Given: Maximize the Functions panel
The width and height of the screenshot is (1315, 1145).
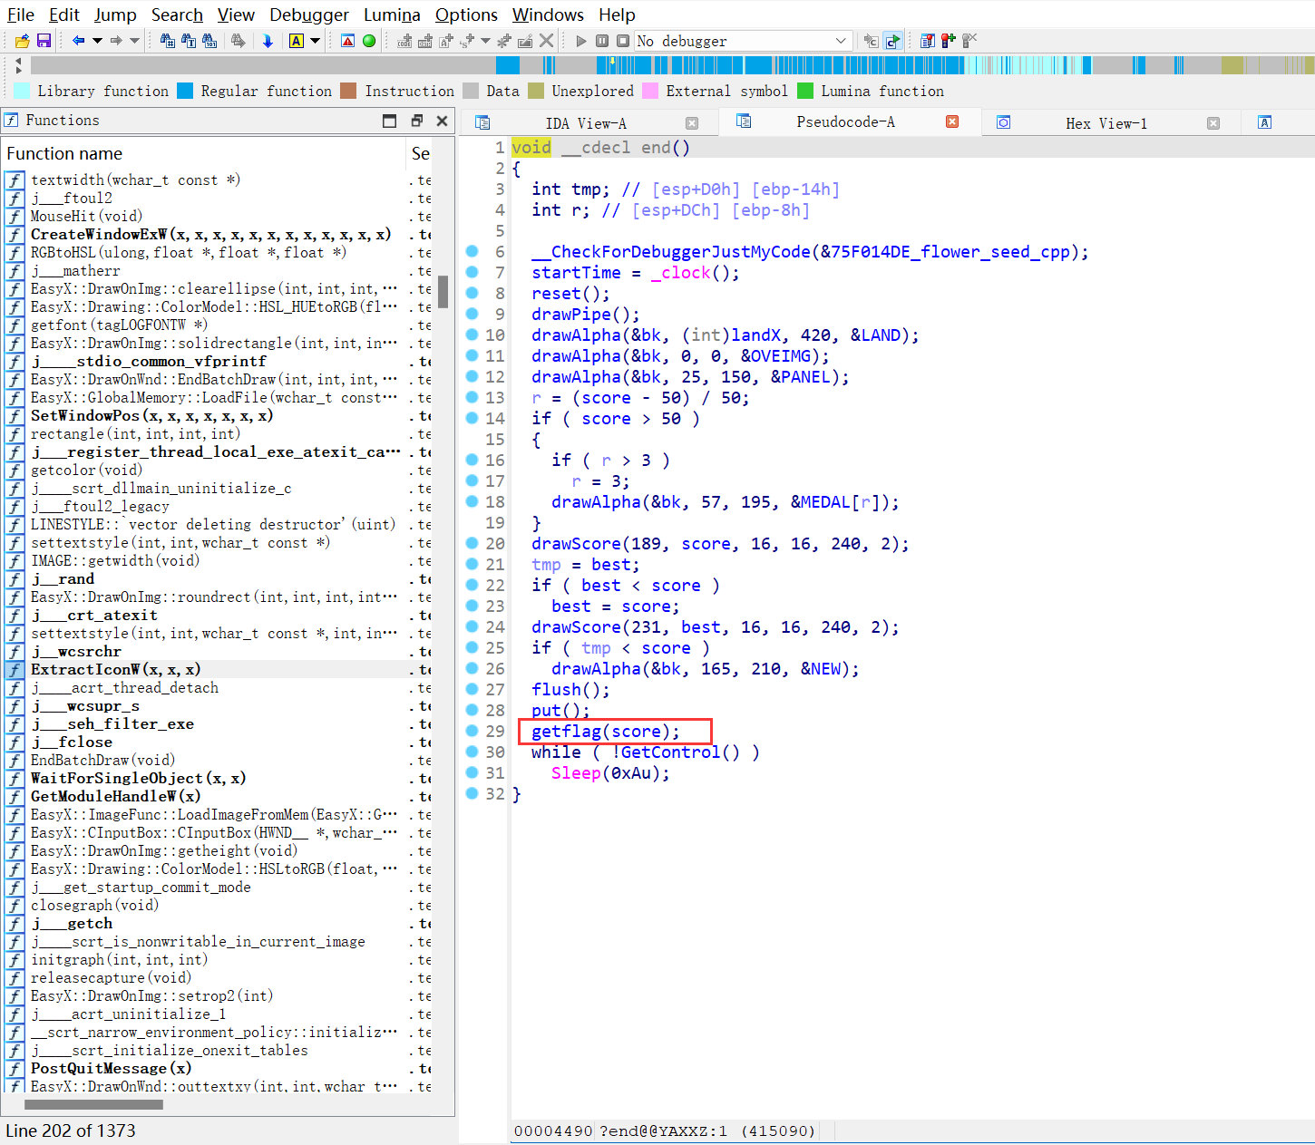Looking at the screenshot, I should pos(390,121).
